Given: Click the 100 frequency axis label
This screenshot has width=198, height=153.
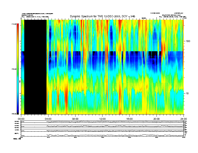Looking at the screenshot, I should (x=188, y=41).
